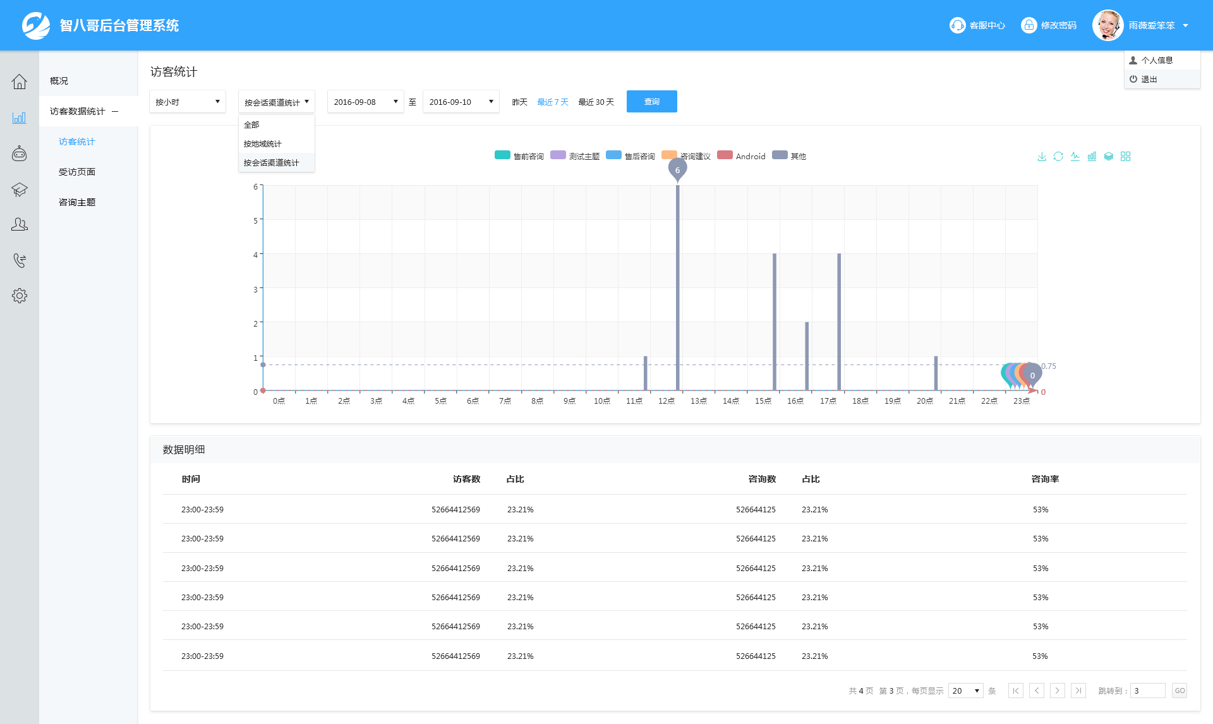Select 按地域统计 in the dropdown list
Image resolution: width=1213 pixels, height=724 pixels.
[276, 143]
